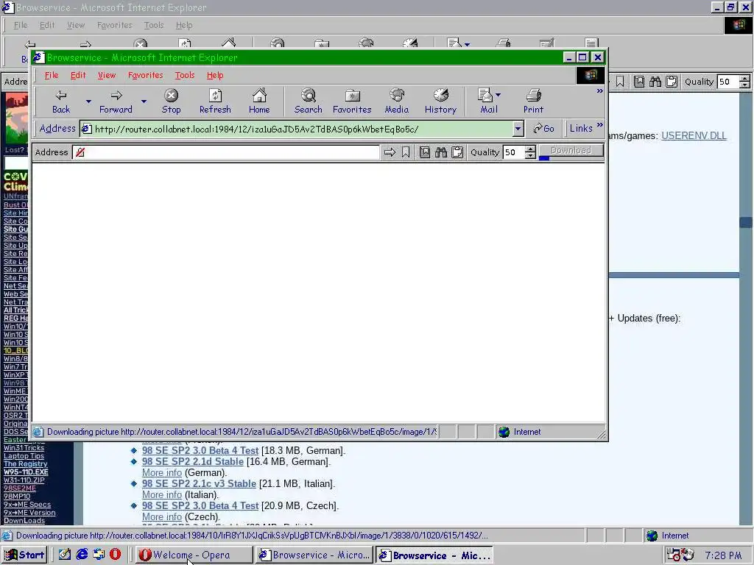The image size is (754, 565).
Task: Open 98 SE SP2 3.0 Beta 4 Test German link
Action: [200, 451]
